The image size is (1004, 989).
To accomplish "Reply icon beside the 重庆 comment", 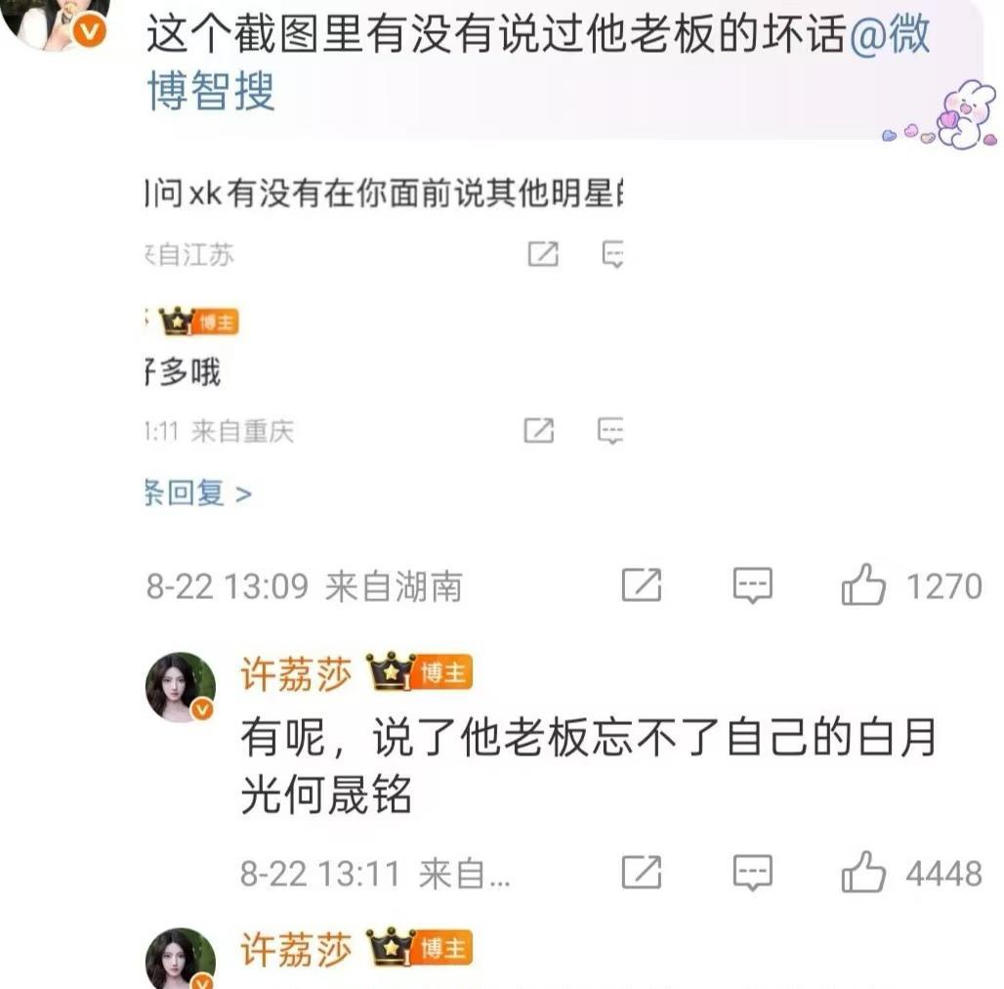I will pyautogui.click(x=610, y=430).
